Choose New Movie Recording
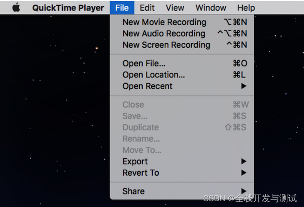The width and height of the screenshot is (304, 207). (x=182, y=22)
